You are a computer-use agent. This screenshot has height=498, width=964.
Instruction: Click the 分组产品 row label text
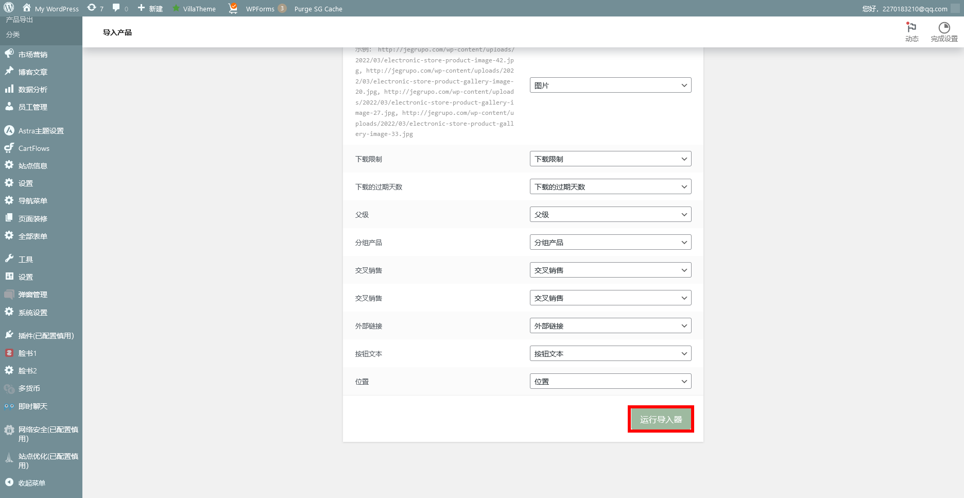(369, 243)
